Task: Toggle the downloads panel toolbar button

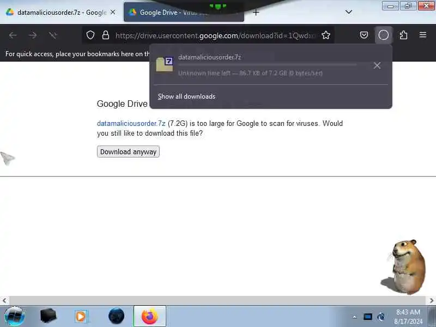Action: pos(384,35)
